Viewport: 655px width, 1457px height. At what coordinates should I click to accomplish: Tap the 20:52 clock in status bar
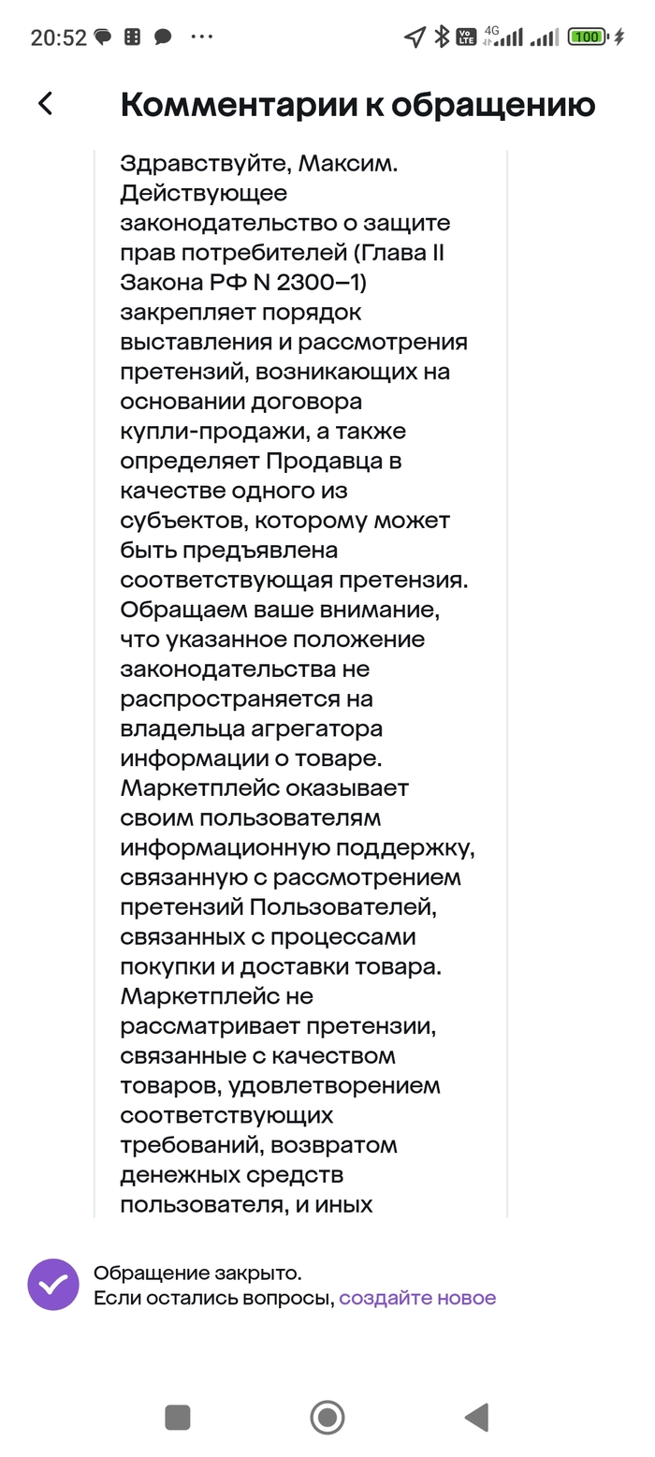tap(58, 37)
